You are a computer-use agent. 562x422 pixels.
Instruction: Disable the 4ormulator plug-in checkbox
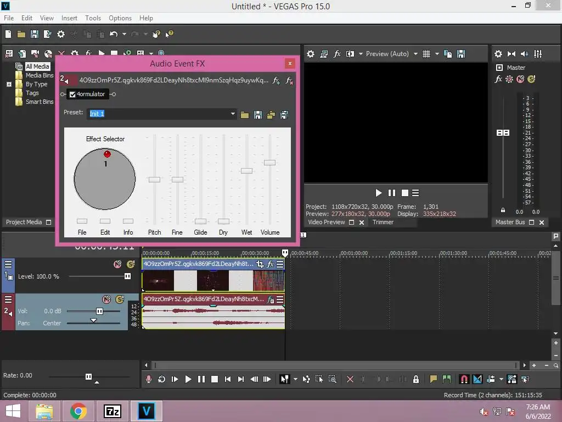pos(72,95)
